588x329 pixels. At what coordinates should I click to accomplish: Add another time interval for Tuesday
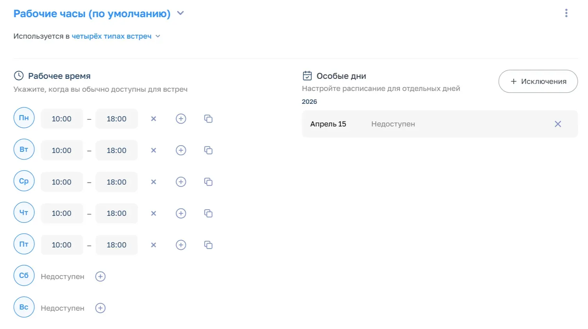tap(181, 150)
